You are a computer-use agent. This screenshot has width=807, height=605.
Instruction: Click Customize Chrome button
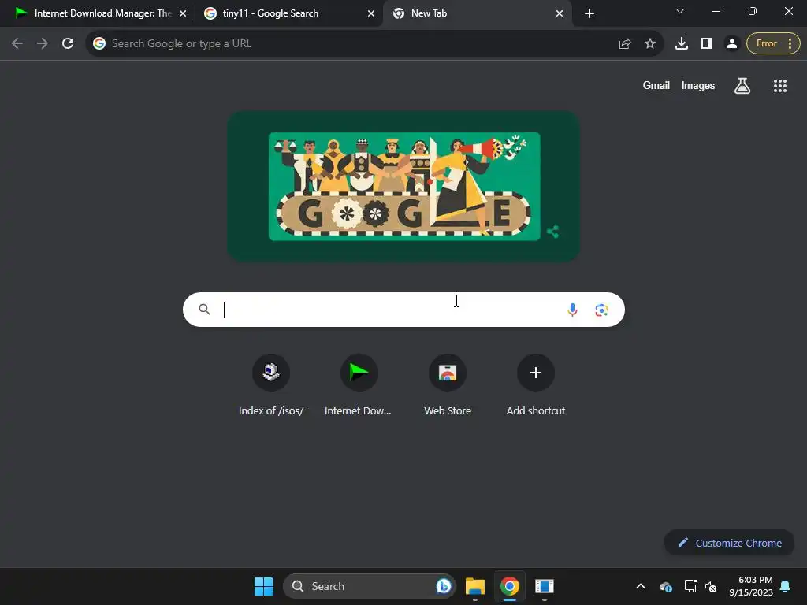(729, 543)
